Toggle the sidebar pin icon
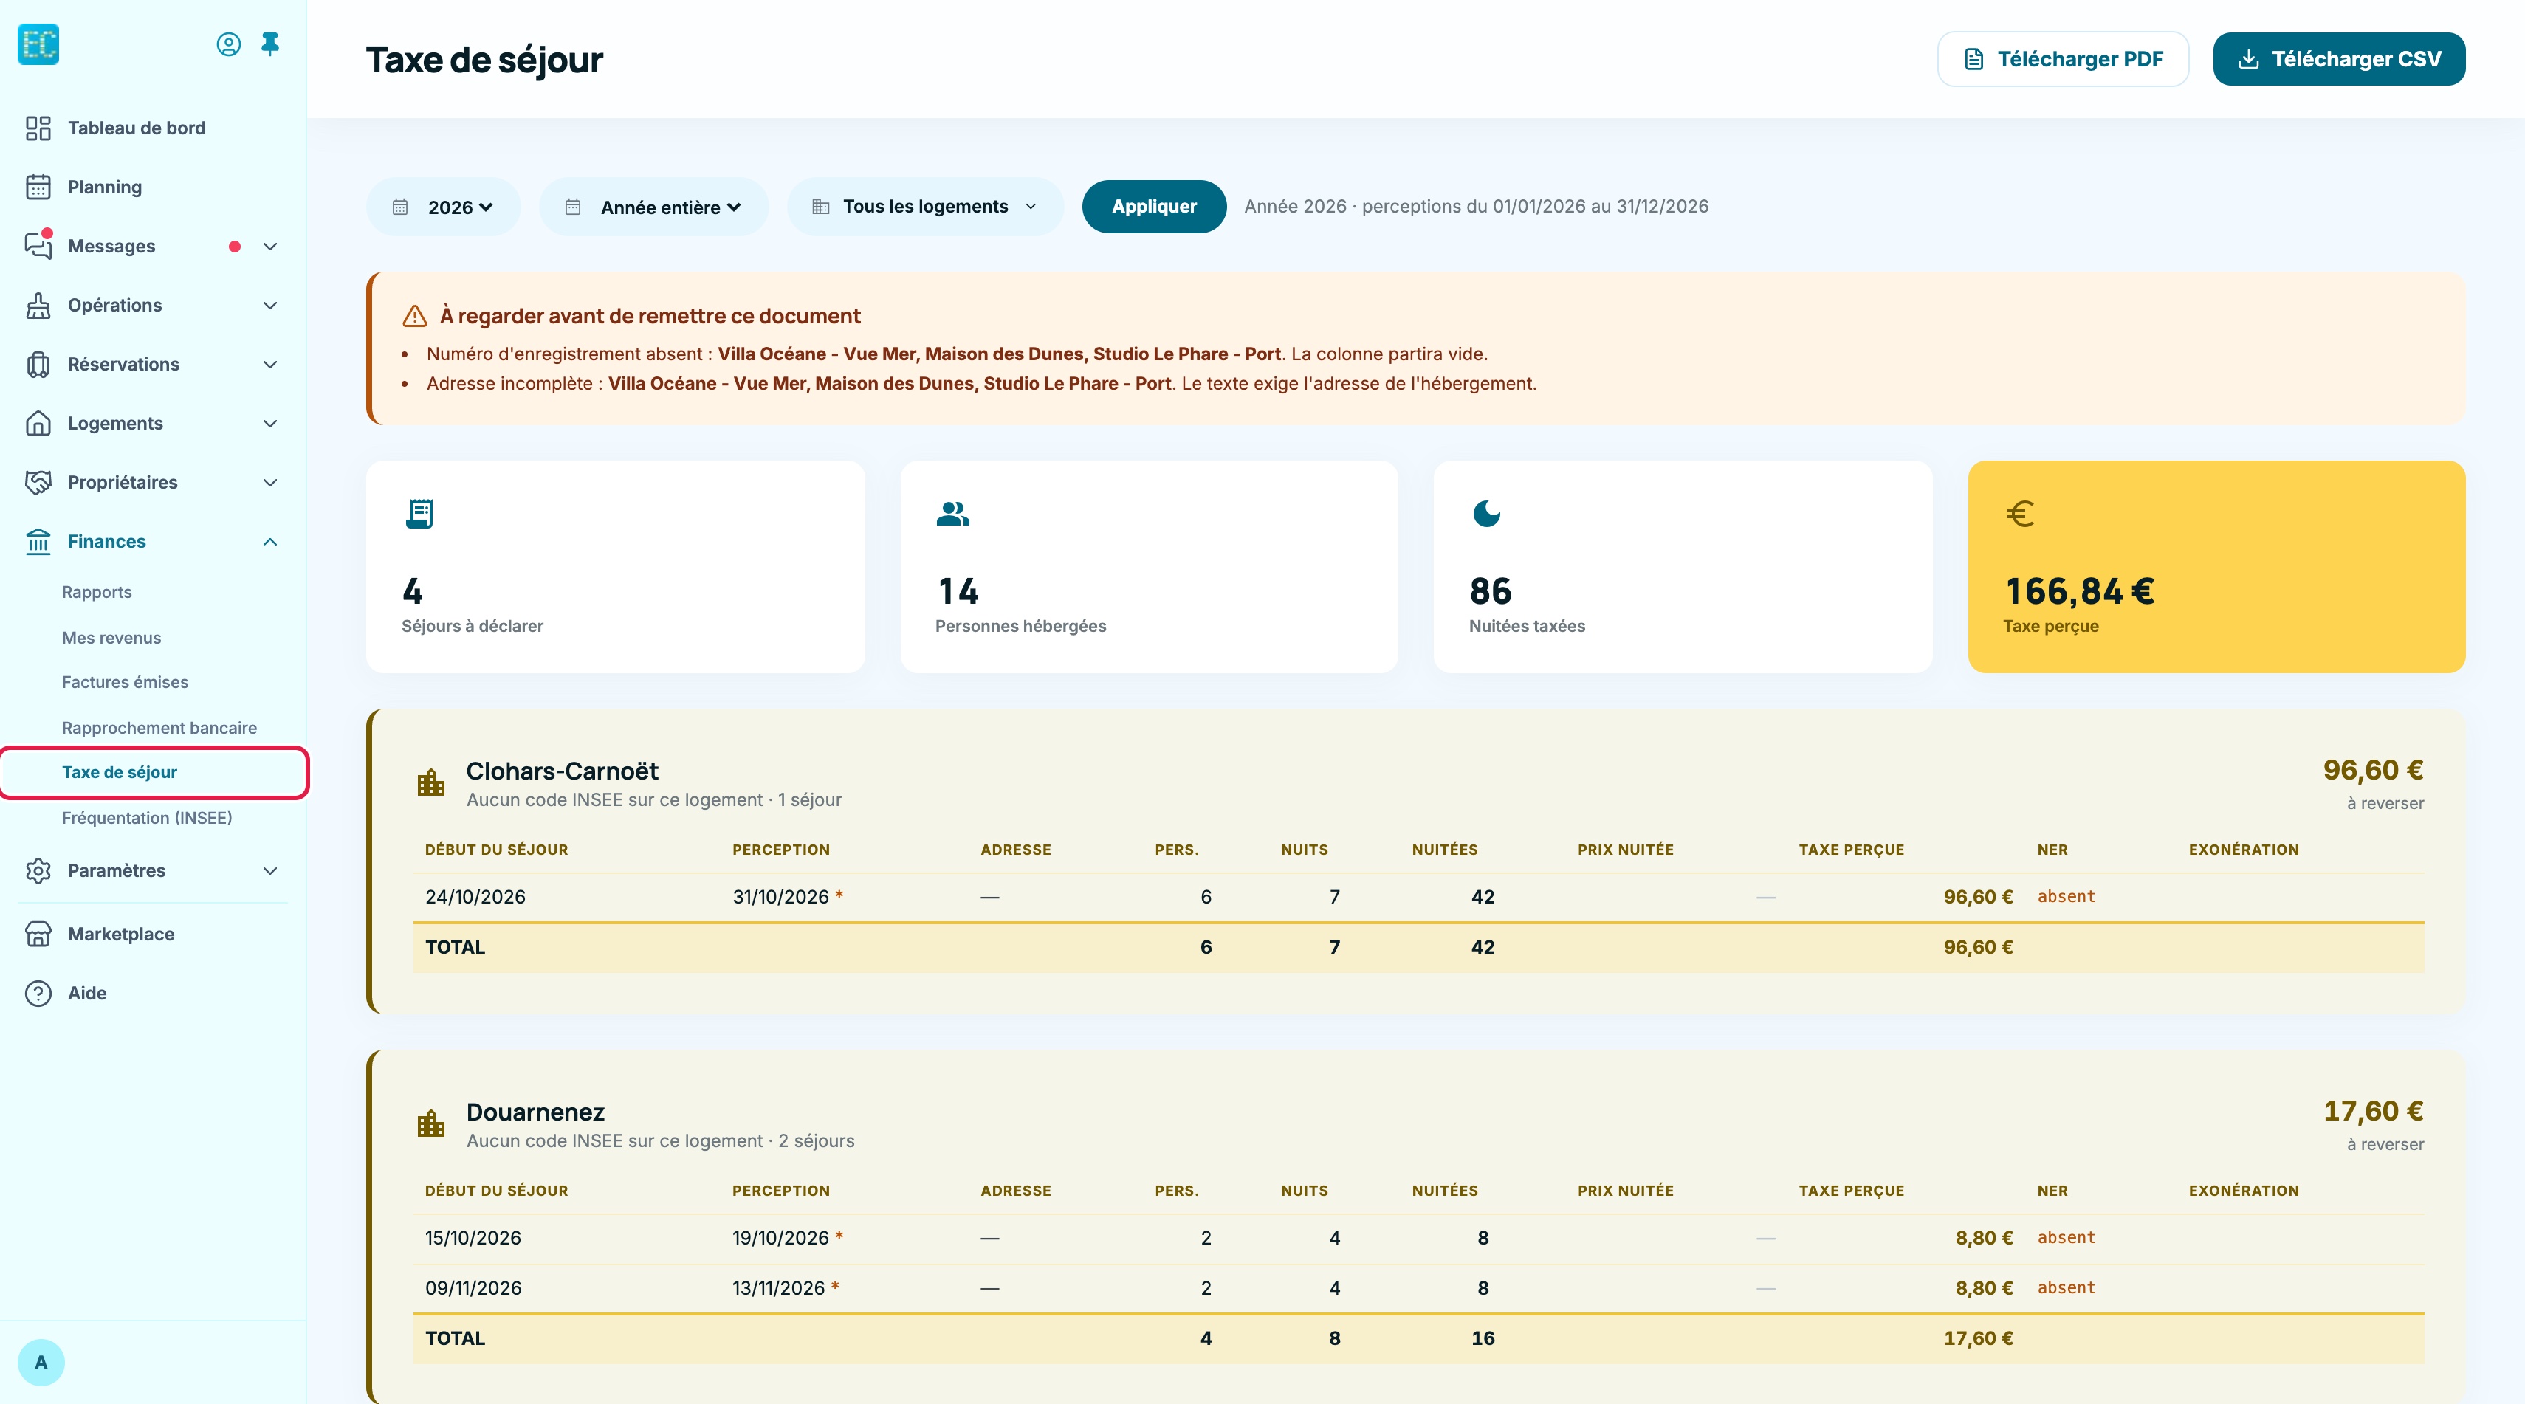The height and width of the screenshot is (1404, 2525). pyautogui.click(x=270, y=44)
